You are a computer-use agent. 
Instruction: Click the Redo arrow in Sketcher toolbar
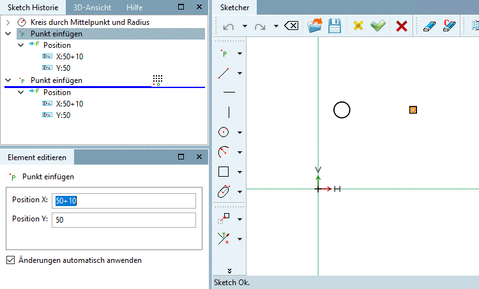(x=260, y=27)
